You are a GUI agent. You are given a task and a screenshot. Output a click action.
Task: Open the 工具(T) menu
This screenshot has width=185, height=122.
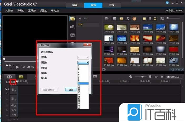(32, 11)
